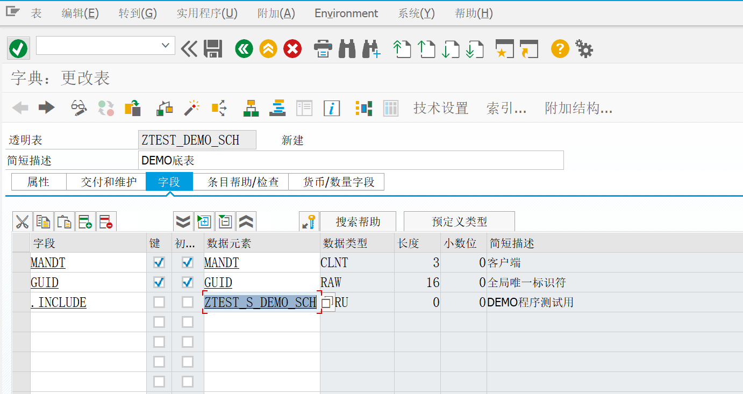Click the 索引... button
This screenshot has height=394, width=743.
point(506,108)
